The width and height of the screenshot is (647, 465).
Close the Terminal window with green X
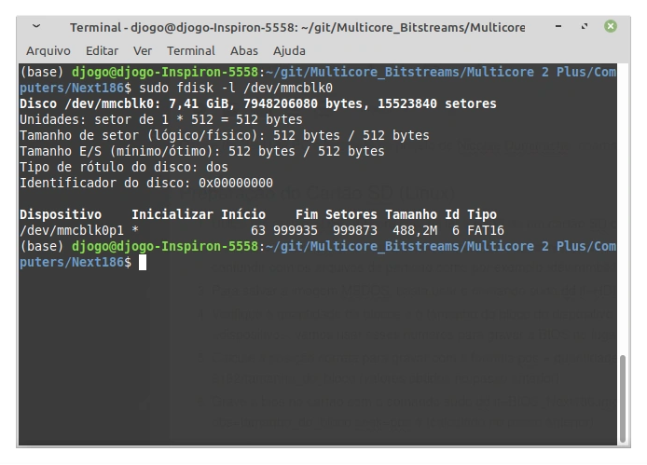coord(611,26)
